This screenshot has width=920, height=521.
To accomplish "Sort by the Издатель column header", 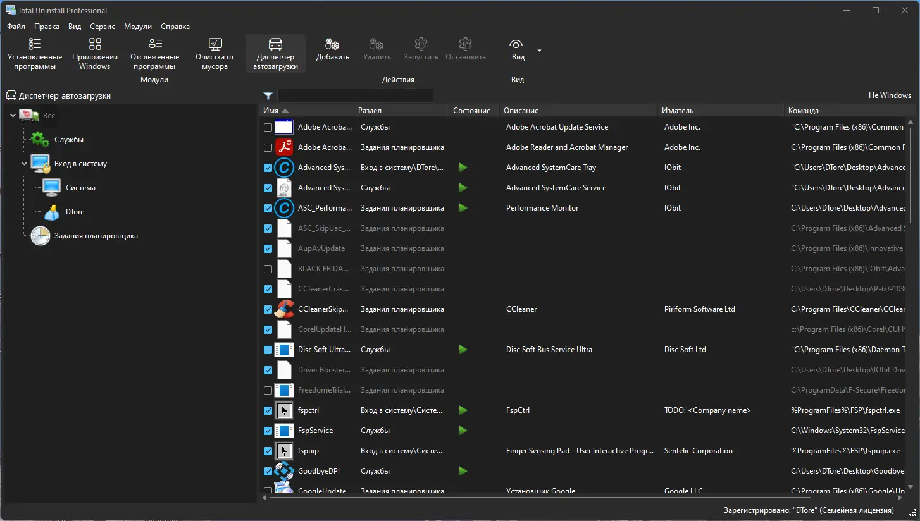I will (721, 111).
